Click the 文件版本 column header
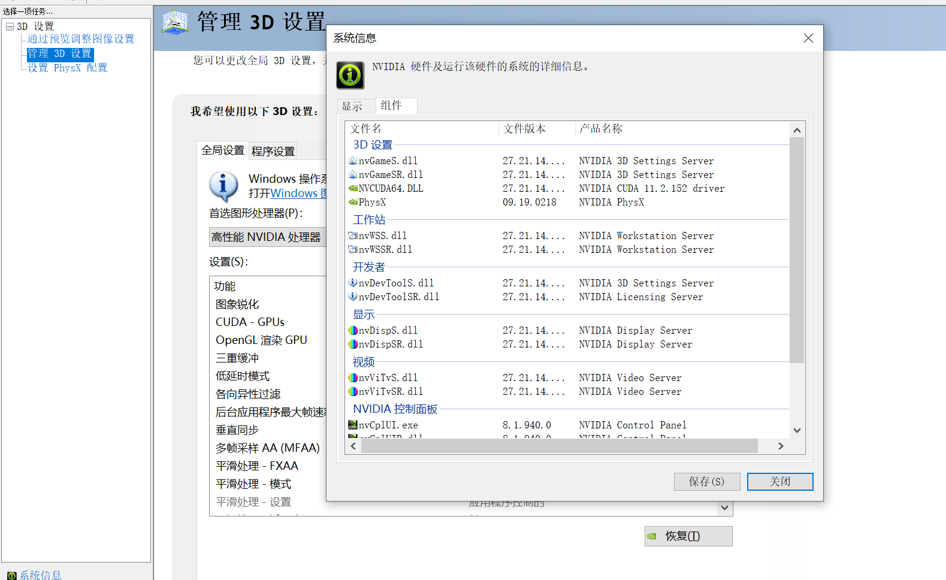 tap(537, 129)
